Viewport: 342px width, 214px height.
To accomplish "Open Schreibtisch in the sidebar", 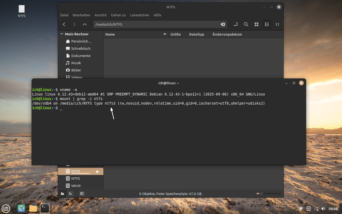I will (81, 49).
